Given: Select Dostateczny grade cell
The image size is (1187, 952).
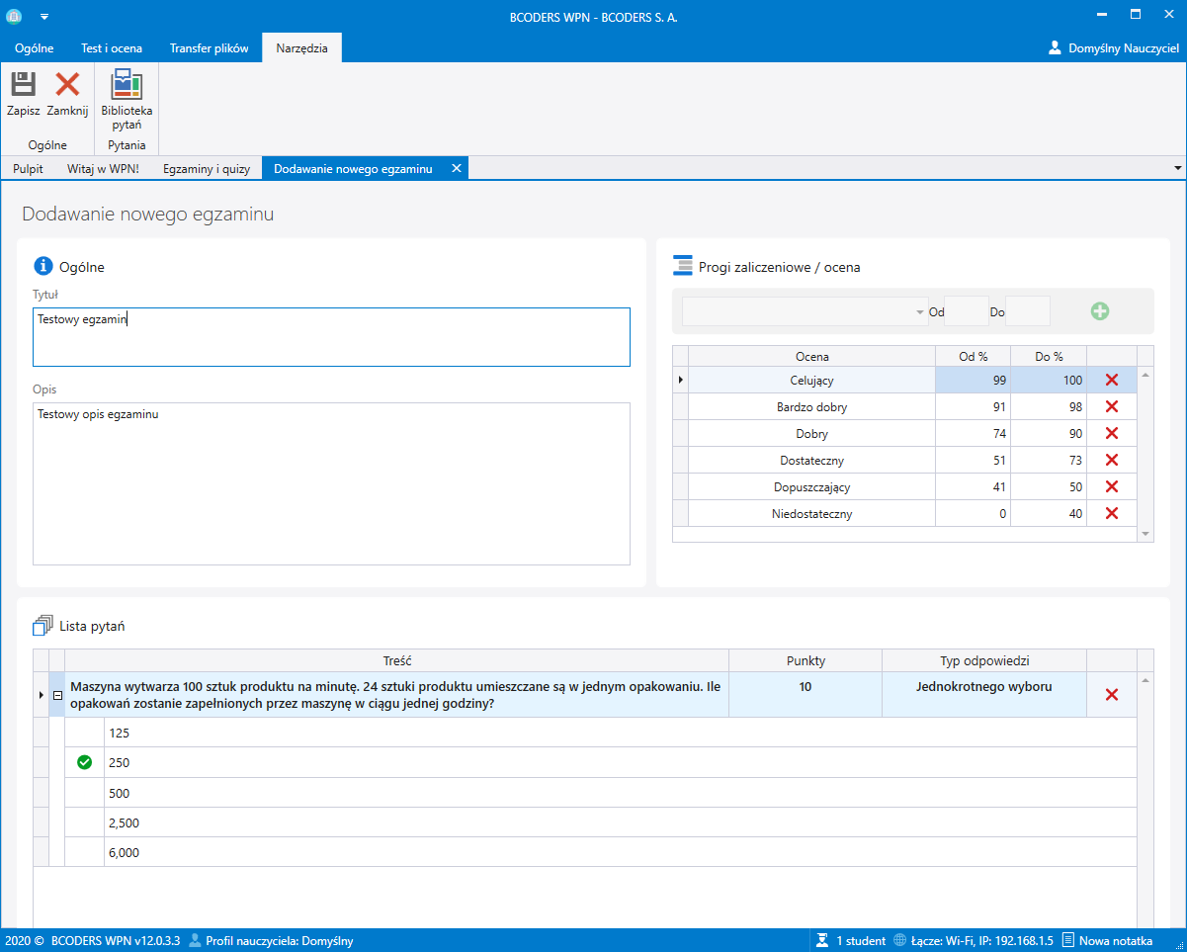Looking at the screenshot, I should pyautogui.click(x=811, y=461).
